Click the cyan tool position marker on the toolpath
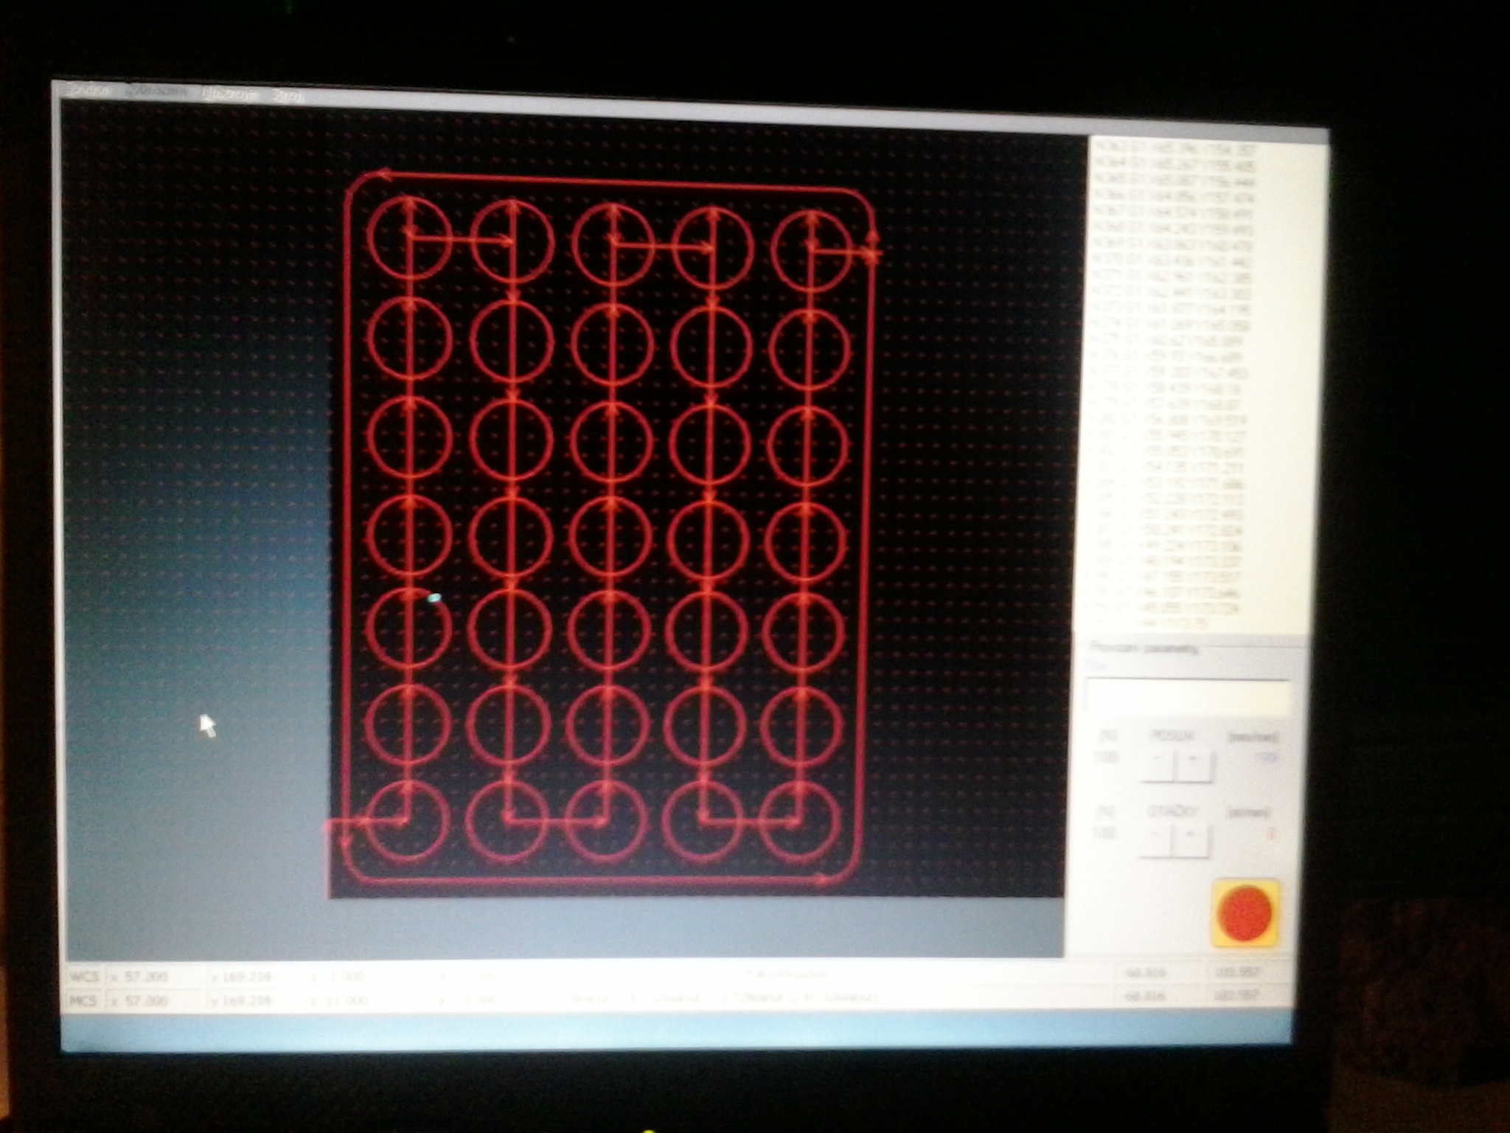The width and height of the screenshot is (1510, 1133). pos(434,597)
